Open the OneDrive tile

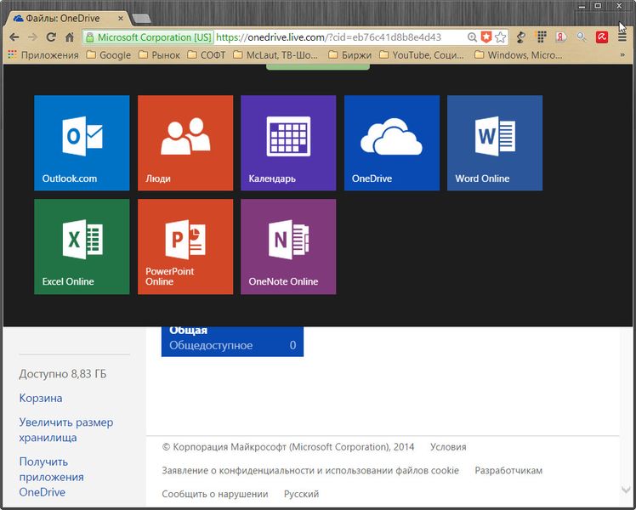coord(392,143)
